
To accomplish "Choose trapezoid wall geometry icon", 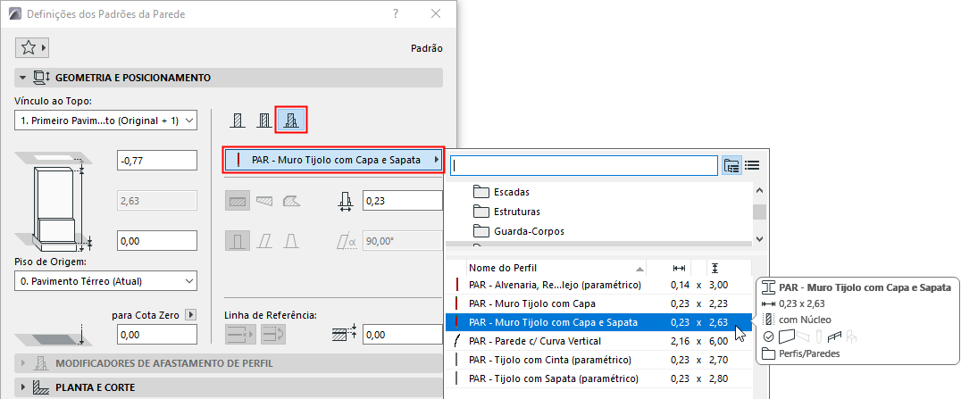I will 264,201.
